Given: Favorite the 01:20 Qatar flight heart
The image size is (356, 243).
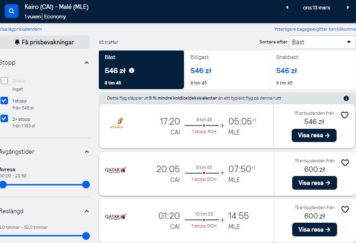Looking at the screenshot, I should pyautogui.click(x=345, y=209).
